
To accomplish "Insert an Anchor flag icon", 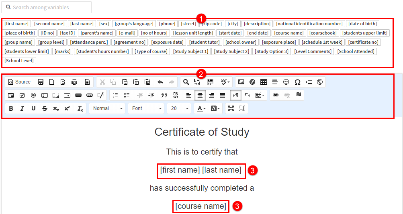I will coord(298,95).
